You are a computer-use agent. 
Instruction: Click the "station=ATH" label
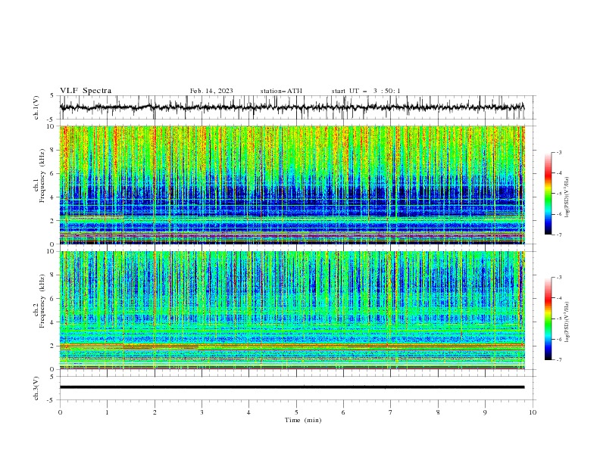(281, 91)
